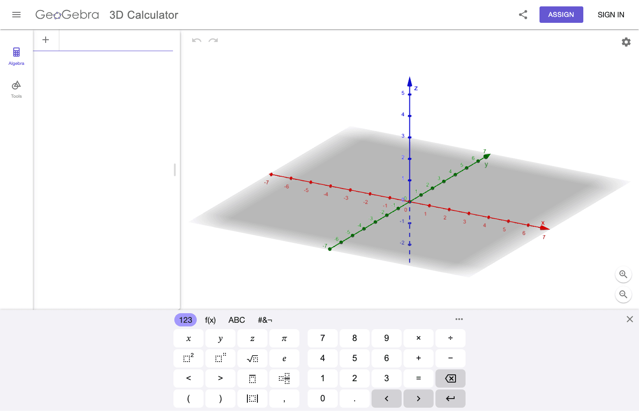Open the graphics settings gear
Viewport: 639px width, 415px height.
pyautogui.click(x=626, y=42)
